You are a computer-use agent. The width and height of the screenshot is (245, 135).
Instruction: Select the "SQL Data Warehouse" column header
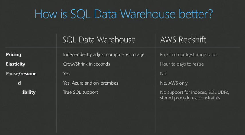pos(99,40)
